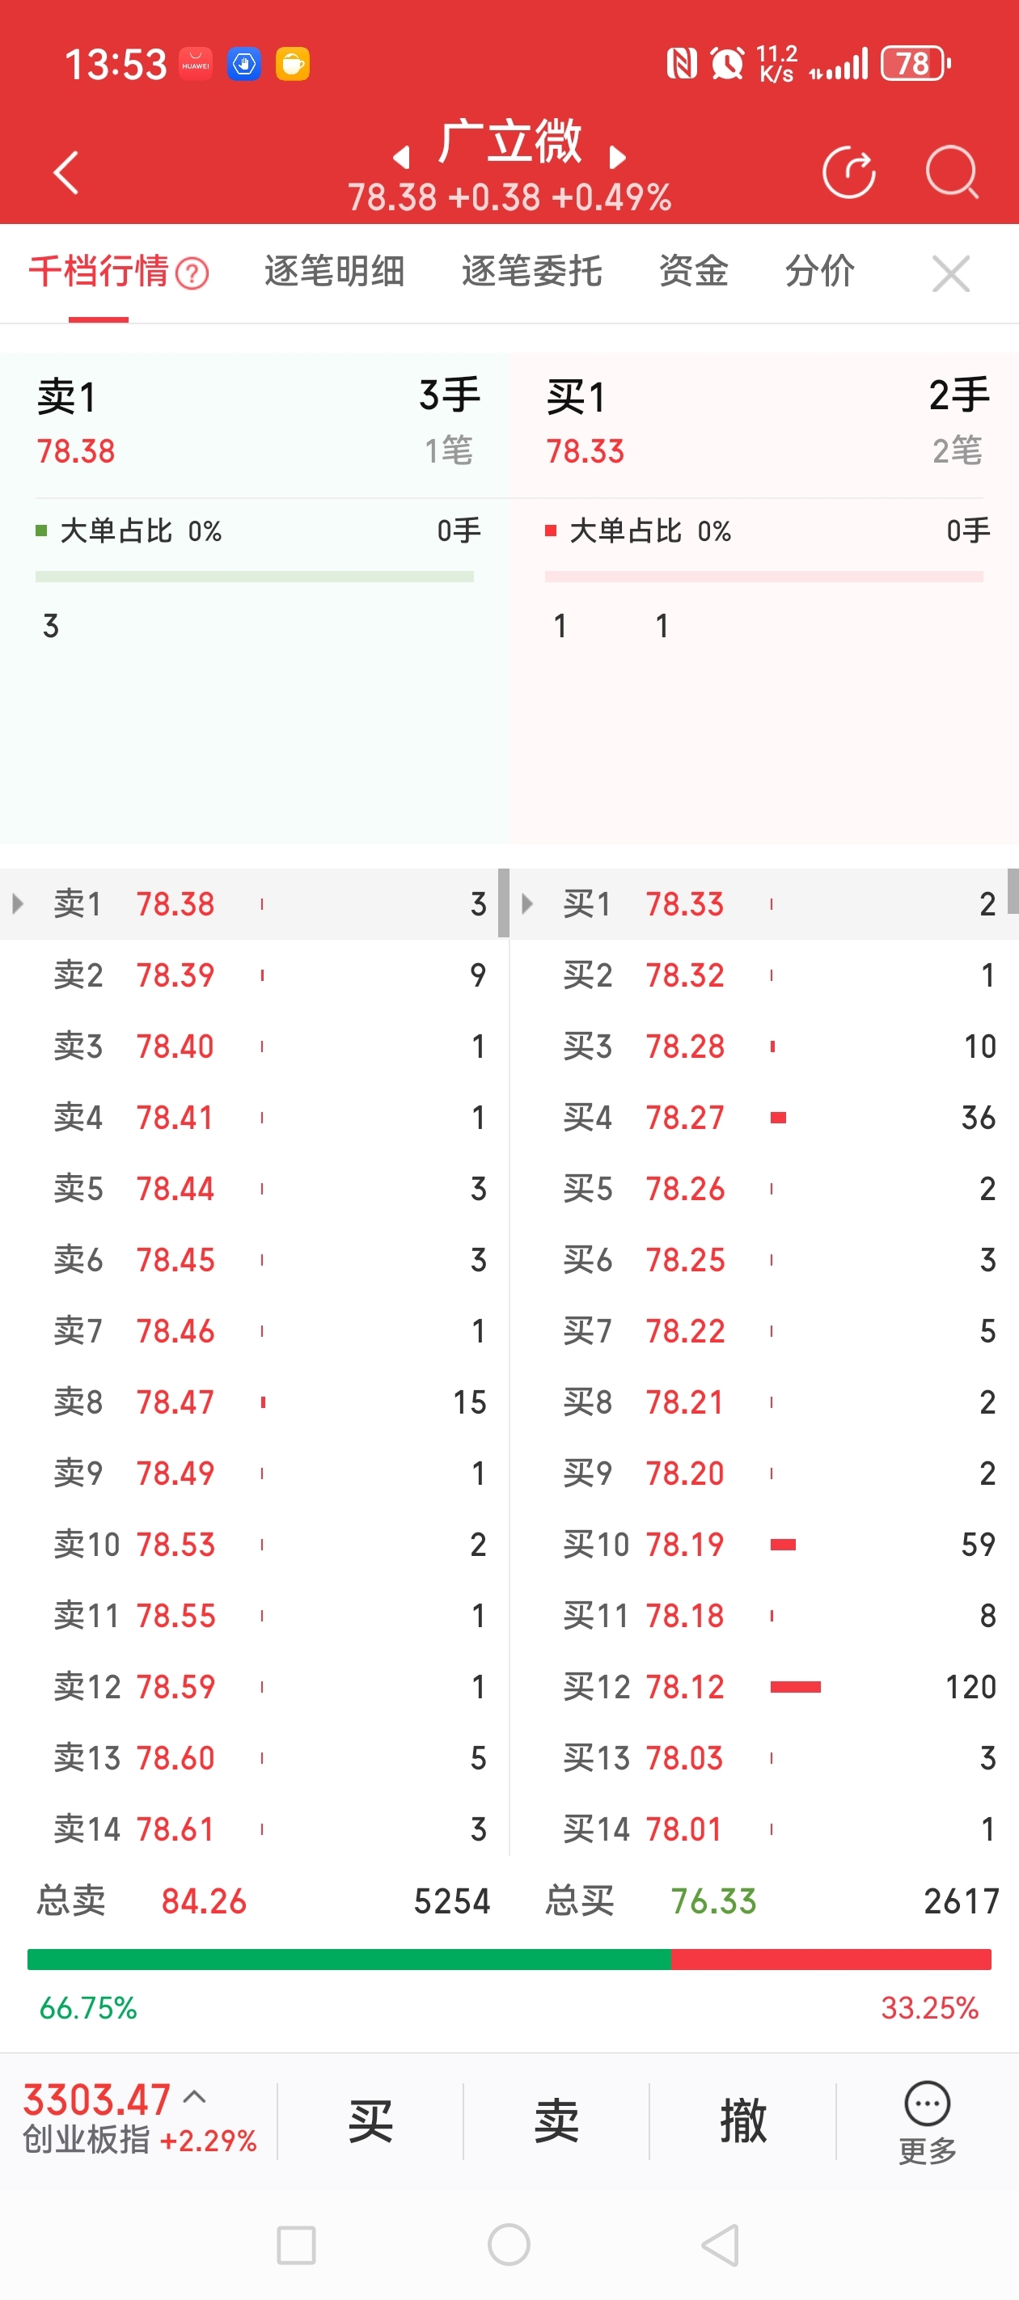The width and height of the screenshot is (1019, 2300).
Task: Tap the back arrow icon
Action: (x=67, y=172)
